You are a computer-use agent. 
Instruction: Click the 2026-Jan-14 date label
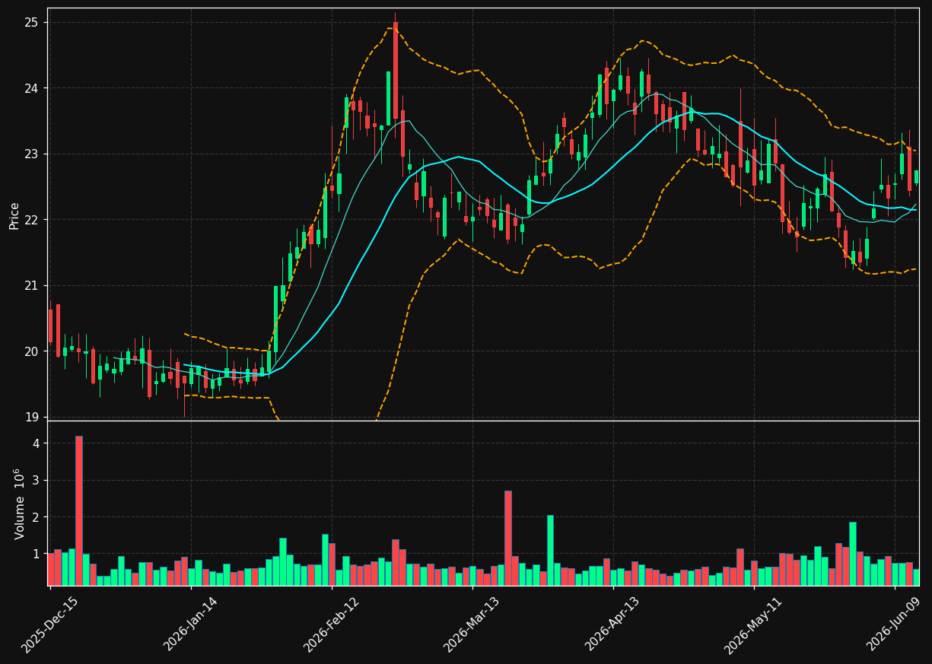190,624
